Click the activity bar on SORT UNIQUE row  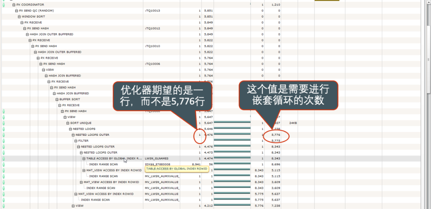[x=232, y=123]
